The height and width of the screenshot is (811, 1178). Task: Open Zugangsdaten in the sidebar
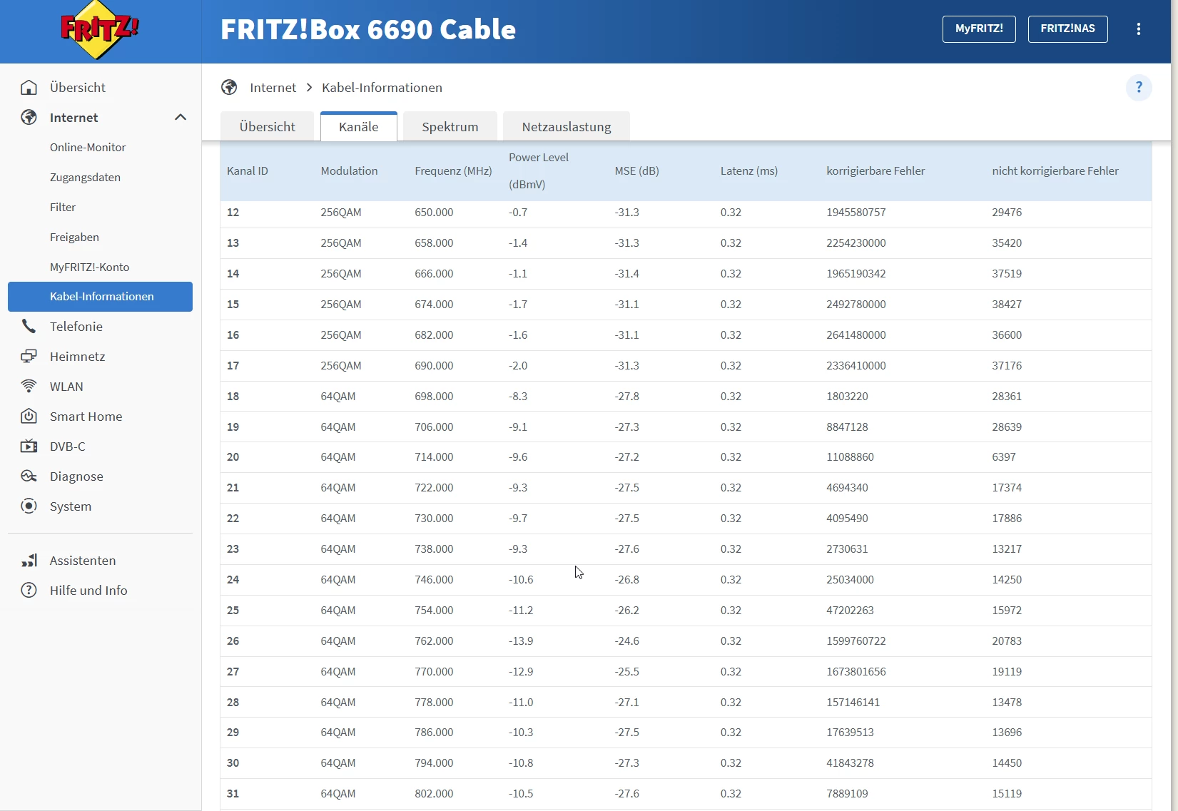85,178
